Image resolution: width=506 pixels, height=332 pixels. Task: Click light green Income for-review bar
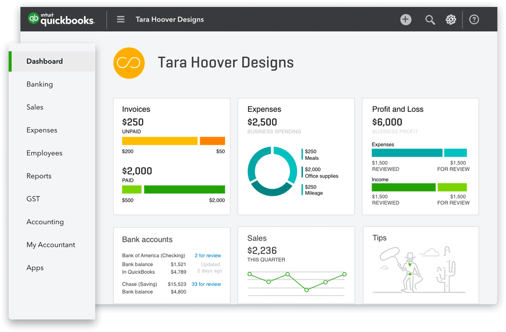(452, 187)
